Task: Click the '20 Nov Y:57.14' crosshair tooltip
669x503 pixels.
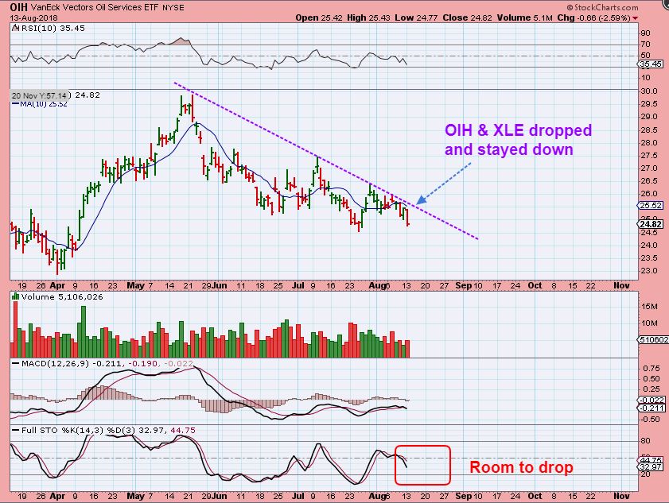Action: coord(39,95)
